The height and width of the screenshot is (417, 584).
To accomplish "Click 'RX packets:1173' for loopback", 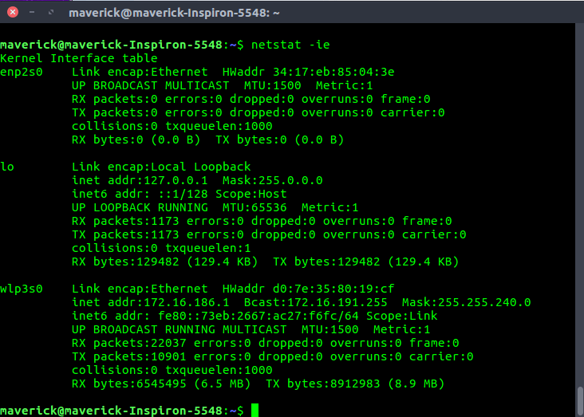I will tap(125, 221).
